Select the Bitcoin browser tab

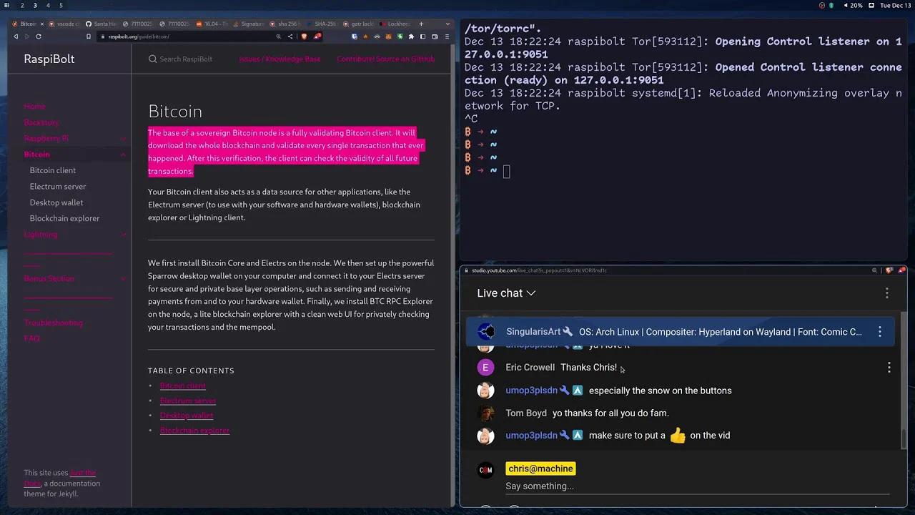(27, 24)
